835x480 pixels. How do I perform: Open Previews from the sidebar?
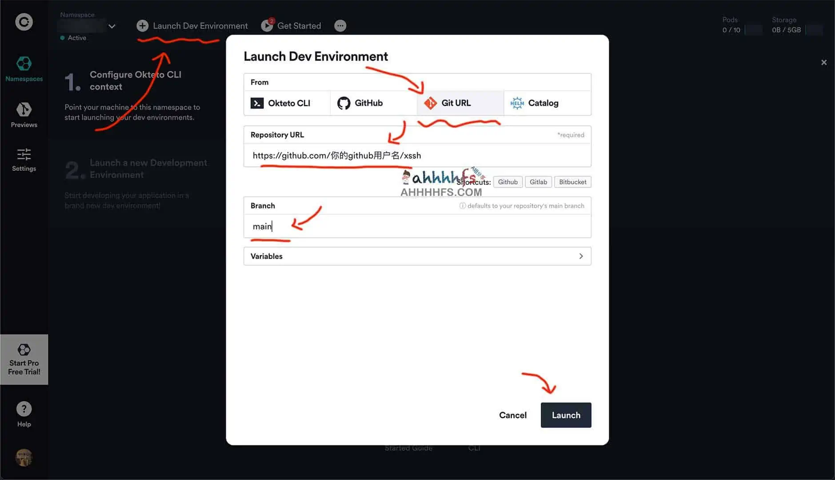tap(24, 115)
